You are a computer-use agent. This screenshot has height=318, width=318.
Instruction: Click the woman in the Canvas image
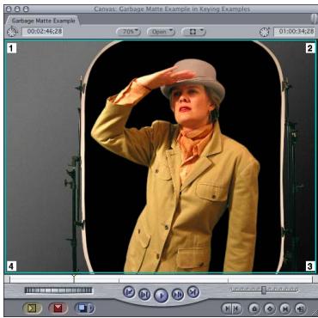click(x=178, y=166)
